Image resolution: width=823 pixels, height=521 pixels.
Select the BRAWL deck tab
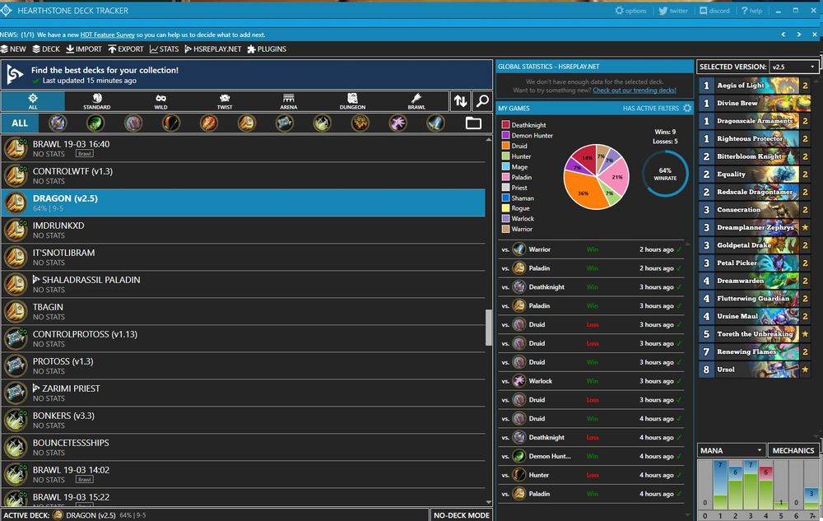pos(416,101)
